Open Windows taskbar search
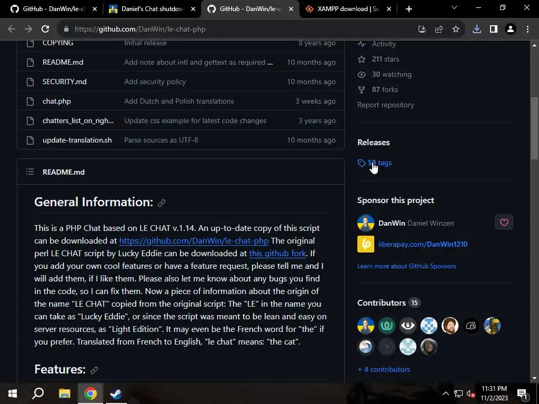 coord(38,393)
